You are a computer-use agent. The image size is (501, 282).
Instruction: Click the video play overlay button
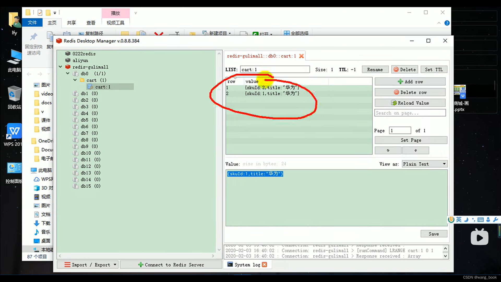(x=480, y=237)
